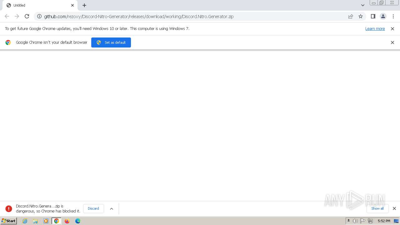Open the volume speaker tray icon
Viewport: 400px width, 225px height.
pyautogui.click(x=355, y=221)
